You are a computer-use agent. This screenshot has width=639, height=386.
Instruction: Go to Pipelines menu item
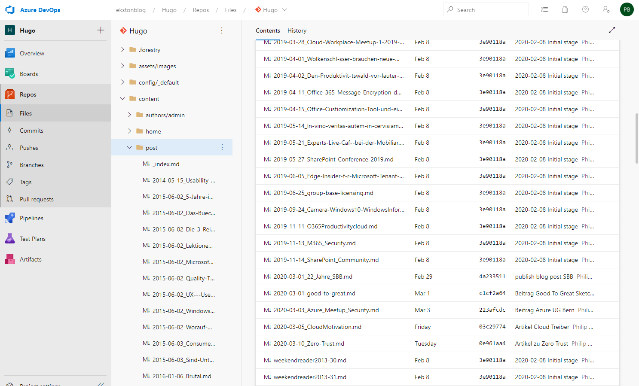[31, 218]
